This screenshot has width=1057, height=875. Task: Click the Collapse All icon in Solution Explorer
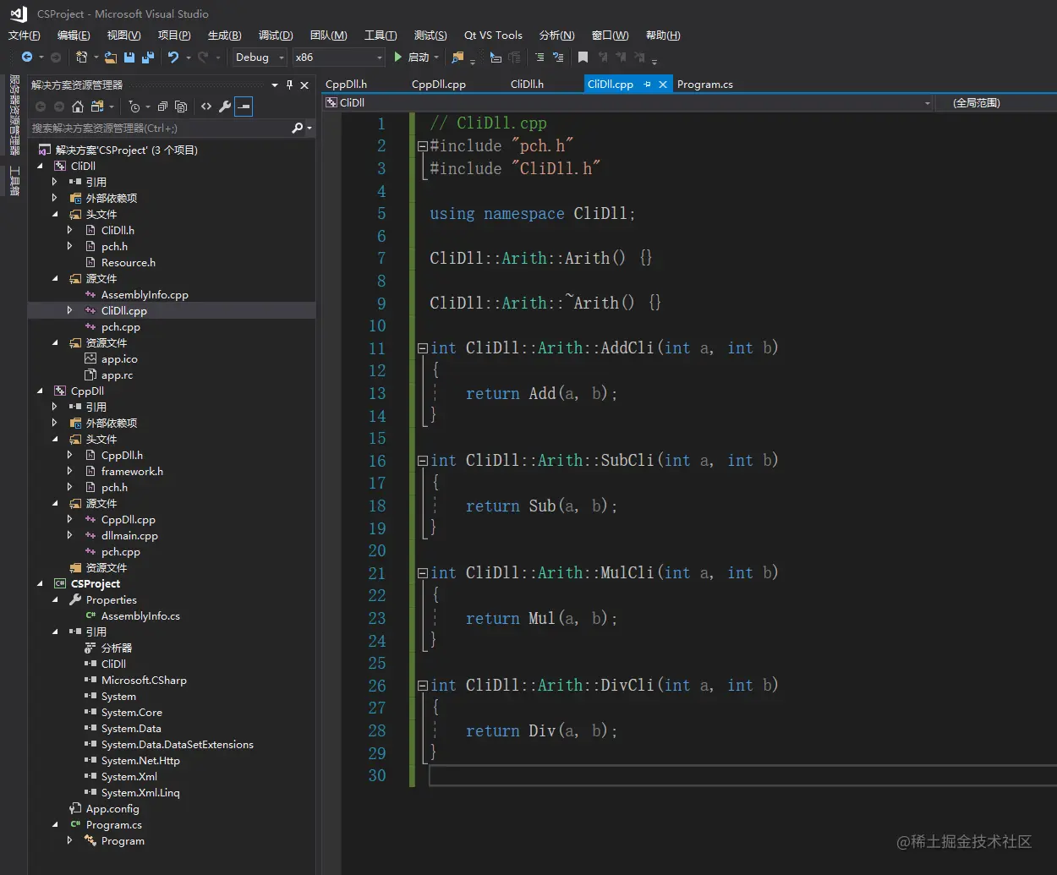(162, 107)
